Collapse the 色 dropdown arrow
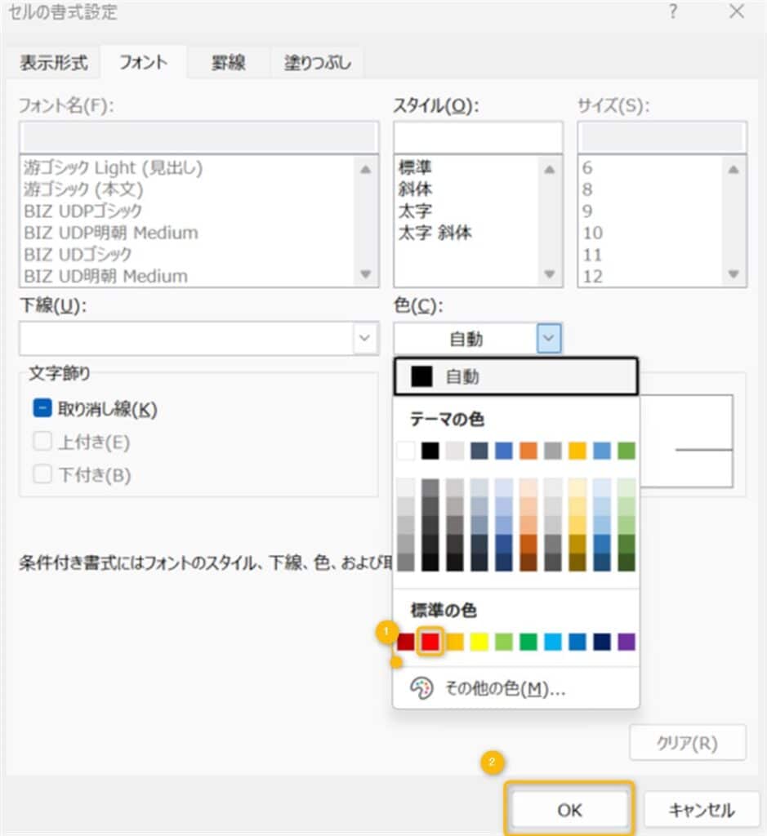 [x=549, y=338]
